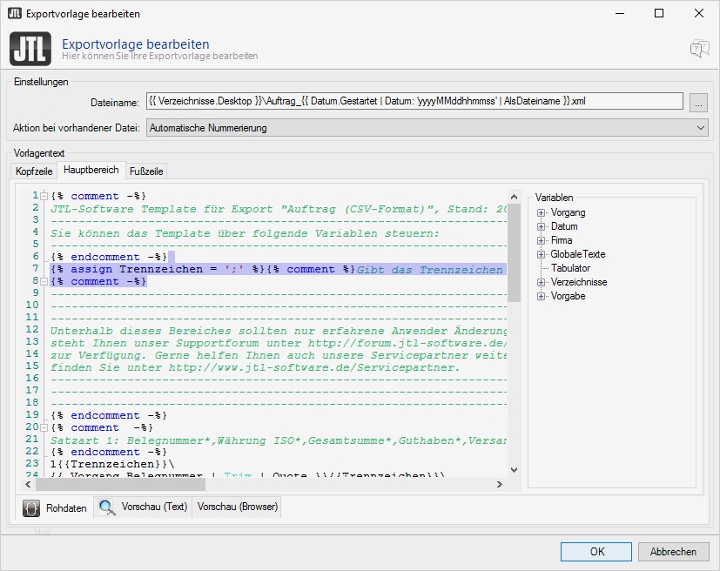This screenshot has width=720, height=571.
Task: Collapse code fold marker at line 1
Action: [44, 197]
